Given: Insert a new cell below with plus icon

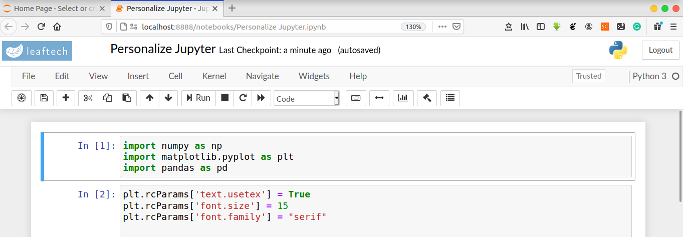Looking at the screenshot, I should [x=66, y=98].
